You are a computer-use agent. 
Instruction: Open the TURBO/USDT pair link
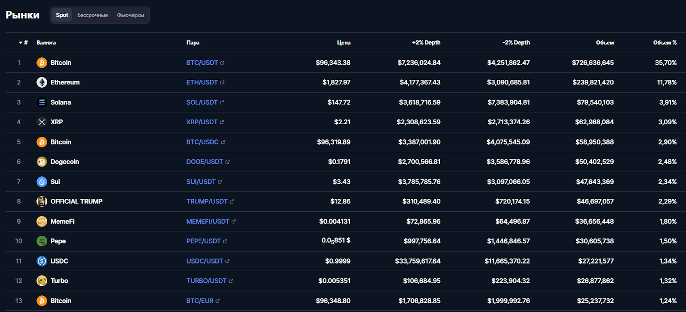point(206,281)
